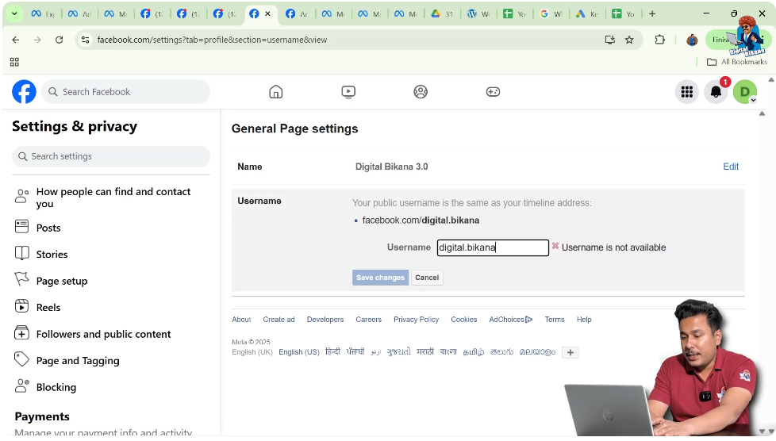
Task: Open the Careers footer link
Action: coord(369,320)
